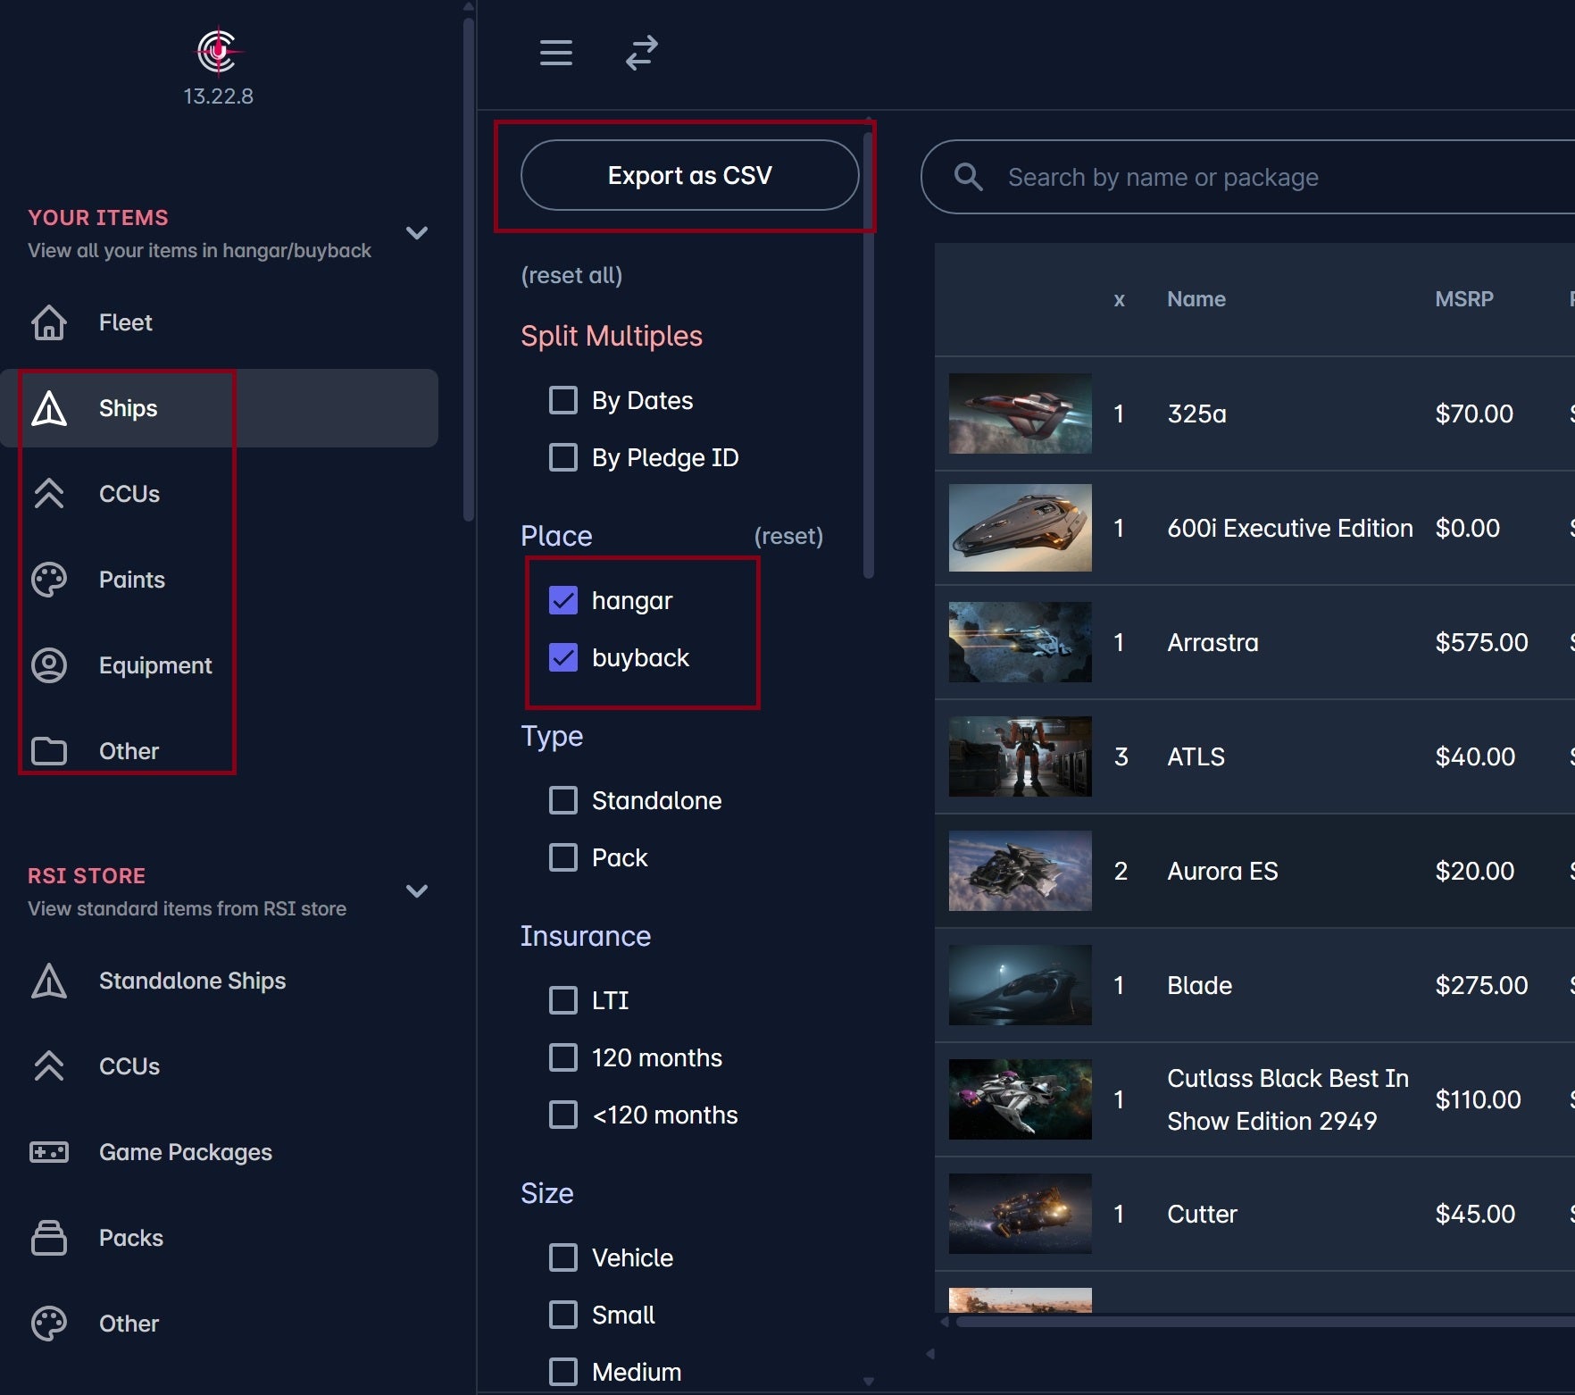Click the Game Packages controller icon
Viewport: 1575px width, 1395px height.
pos(49,1152)
